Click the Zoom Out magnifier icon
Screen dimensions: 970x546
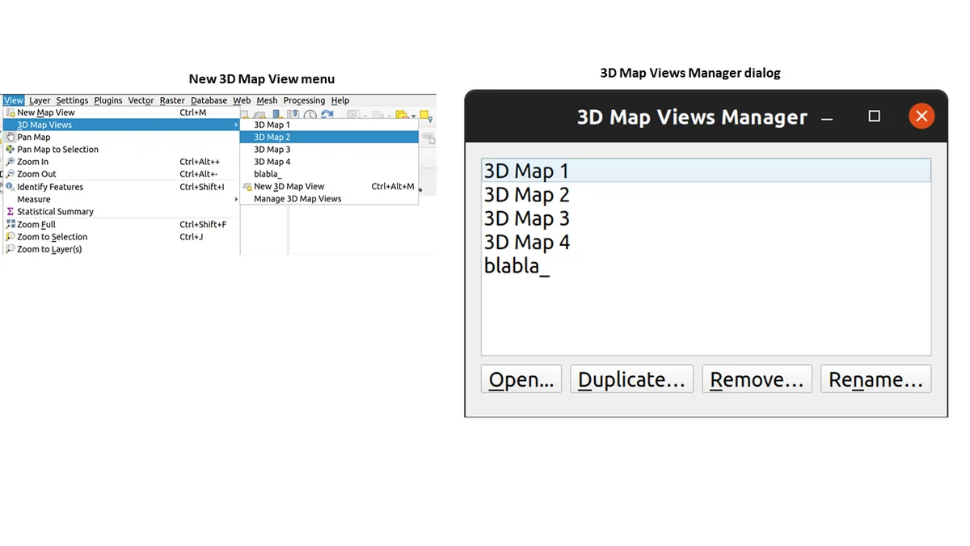pyautogui.click(x=10, y=174)
